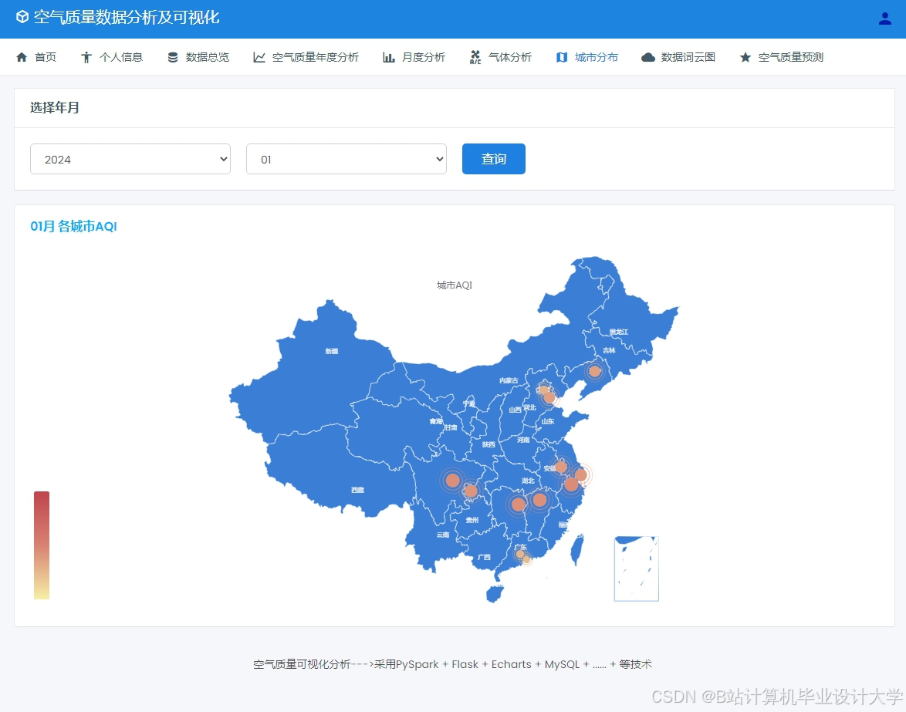
Task: Open the year dropdown showing 2024
Action: tap(130, 158)
